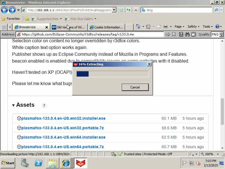The image size is (225, 169).
Task: Click the Browservice find binoculars icon
Action: coord(187,34)
